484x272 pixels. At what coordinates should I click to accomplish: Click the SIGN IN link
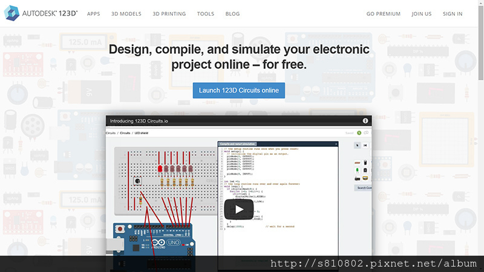tap(453, 14)
